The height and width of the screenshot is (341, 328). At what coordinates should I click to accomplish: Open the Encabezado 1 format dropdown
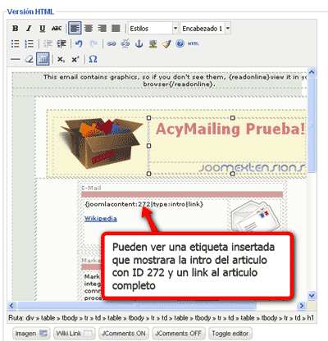click(x=206, y=29)
